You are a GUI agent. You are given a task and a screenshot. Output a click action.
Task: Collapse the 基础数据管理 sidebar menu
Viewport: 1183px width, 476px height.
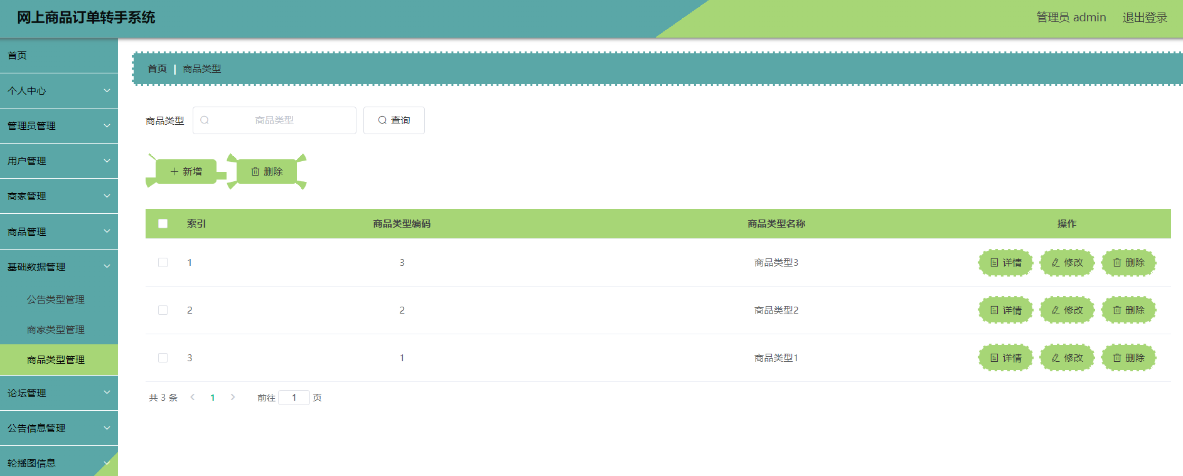tap(59, 267)
